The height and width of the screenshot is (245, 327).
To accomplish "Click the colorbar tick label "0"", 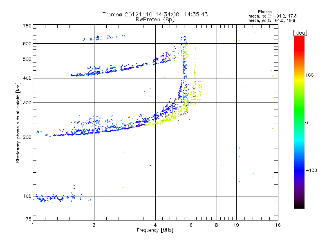I will point(307,123).
